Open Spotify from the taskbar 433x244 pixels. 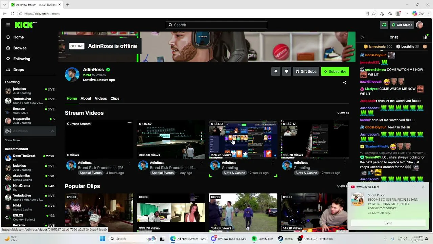tap(263, 239)
